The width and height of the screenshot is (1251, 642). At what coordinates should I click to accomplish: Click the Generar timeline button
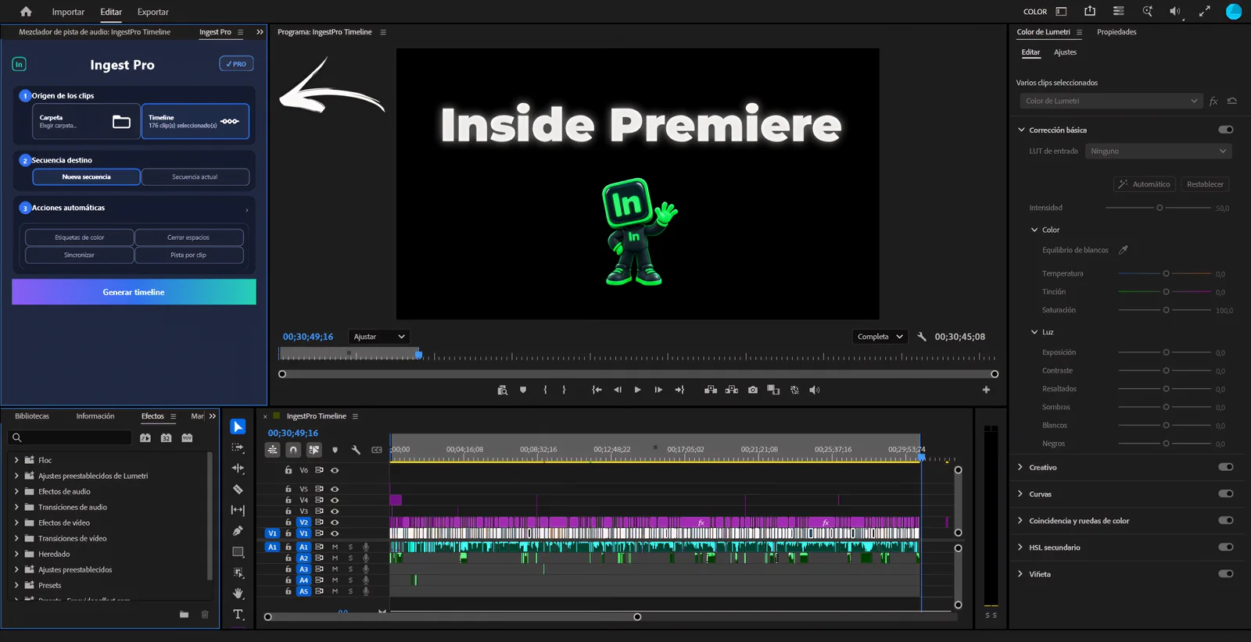point(134,292)
